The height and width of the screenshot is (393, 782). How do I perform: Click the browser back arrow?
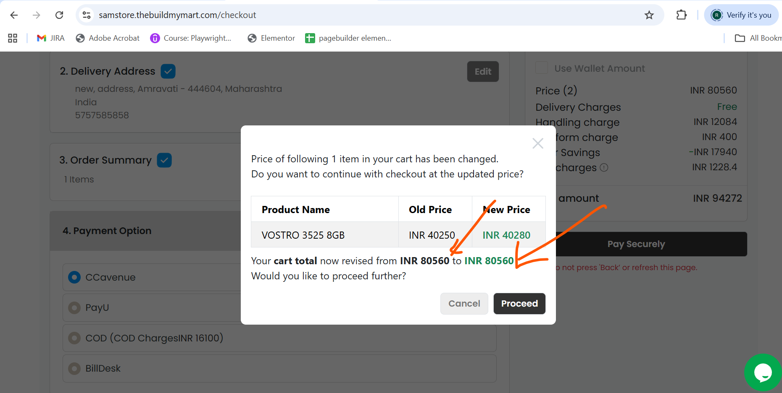pos(14,15)
